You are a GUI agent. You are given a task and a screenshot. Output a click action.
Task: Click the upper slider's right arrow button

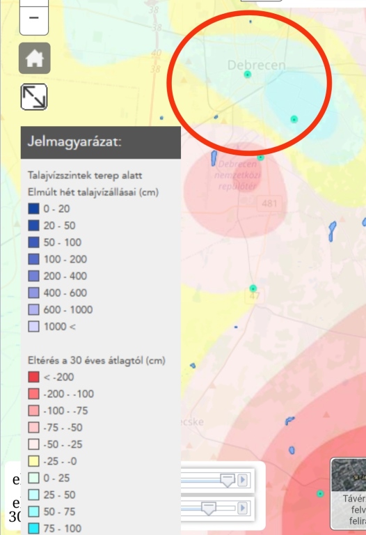(x=243, y=480)
